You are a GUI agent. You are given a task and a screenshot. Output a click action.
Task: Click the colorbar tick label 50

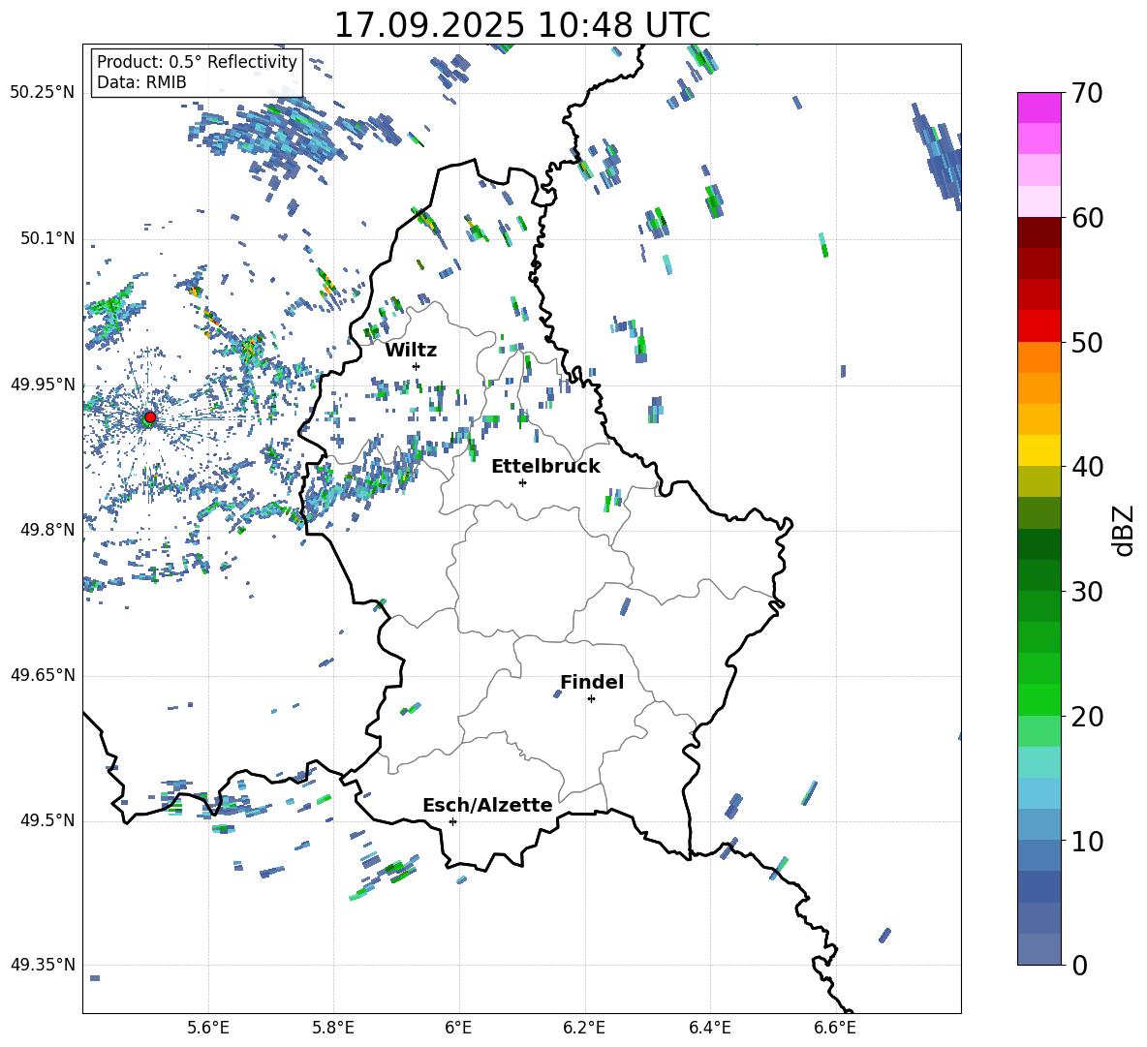pyautogui.click(x=1086, y=343)
